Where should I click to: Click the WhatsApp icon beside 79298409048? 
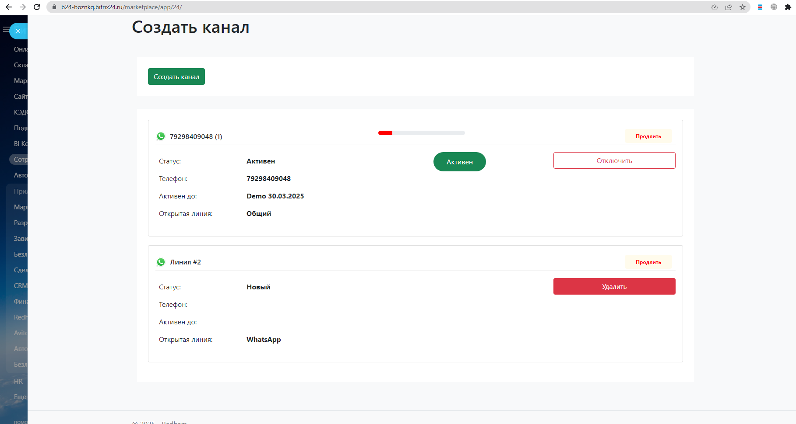coord(161,136)
